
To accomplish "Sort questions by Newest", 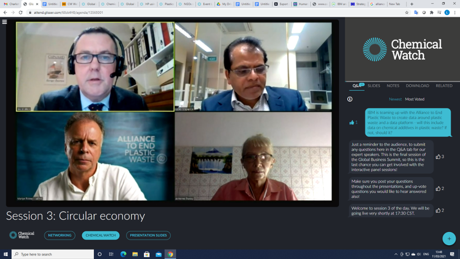I will click(x=395, y=99).
